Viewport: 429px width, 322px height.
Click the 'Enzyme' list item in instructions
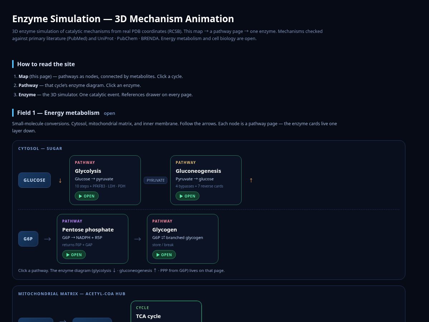105,95
